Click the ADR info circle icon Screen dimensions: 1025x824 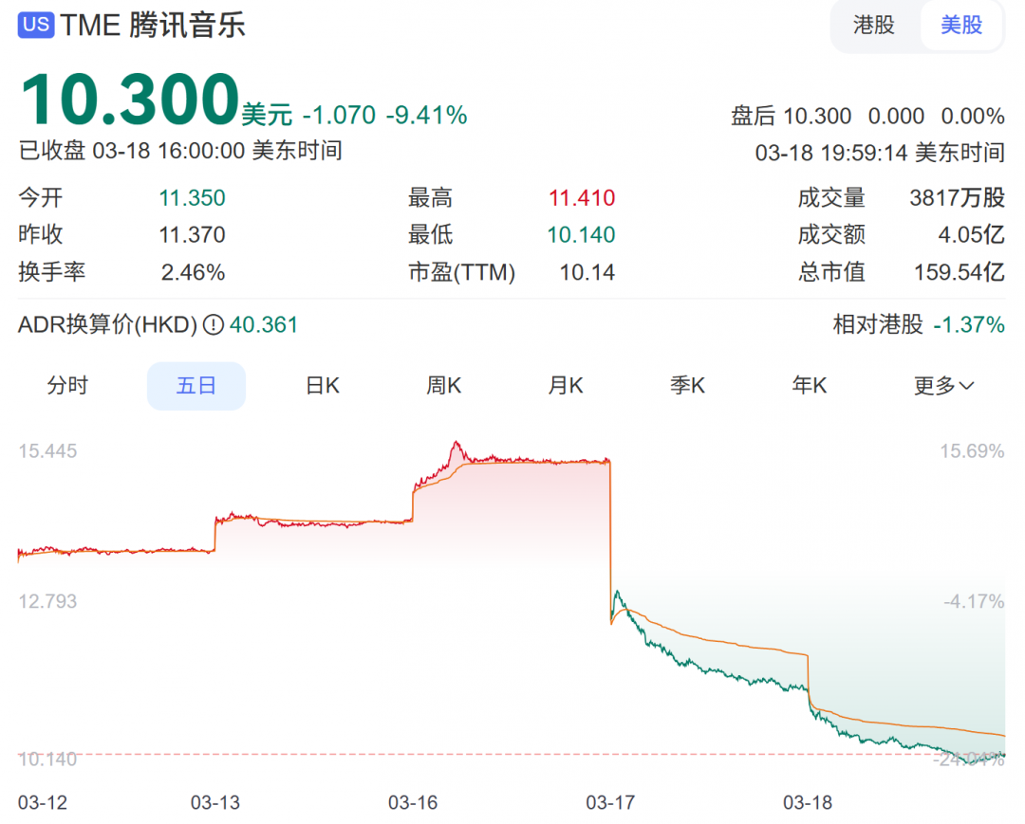tap(214, 324)
